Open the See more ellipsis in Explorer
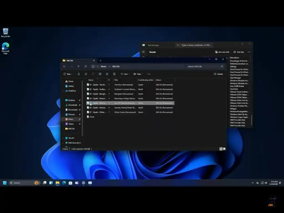 pos(149,74)
